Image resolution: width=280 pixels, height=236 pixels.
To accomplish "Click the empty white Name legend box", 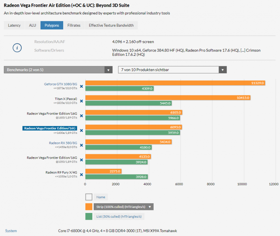I will coord(89,197).
